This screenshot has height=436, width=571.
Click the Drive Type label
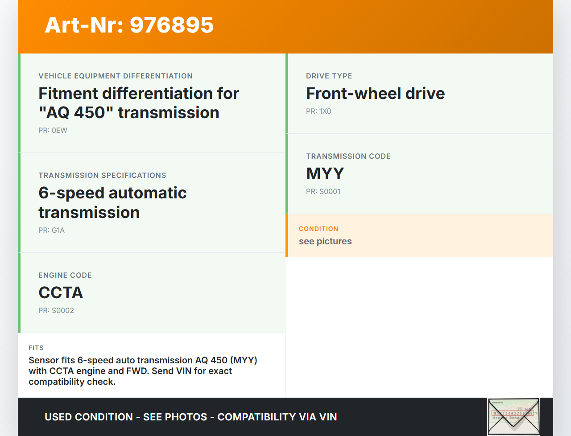pos(329,76)
